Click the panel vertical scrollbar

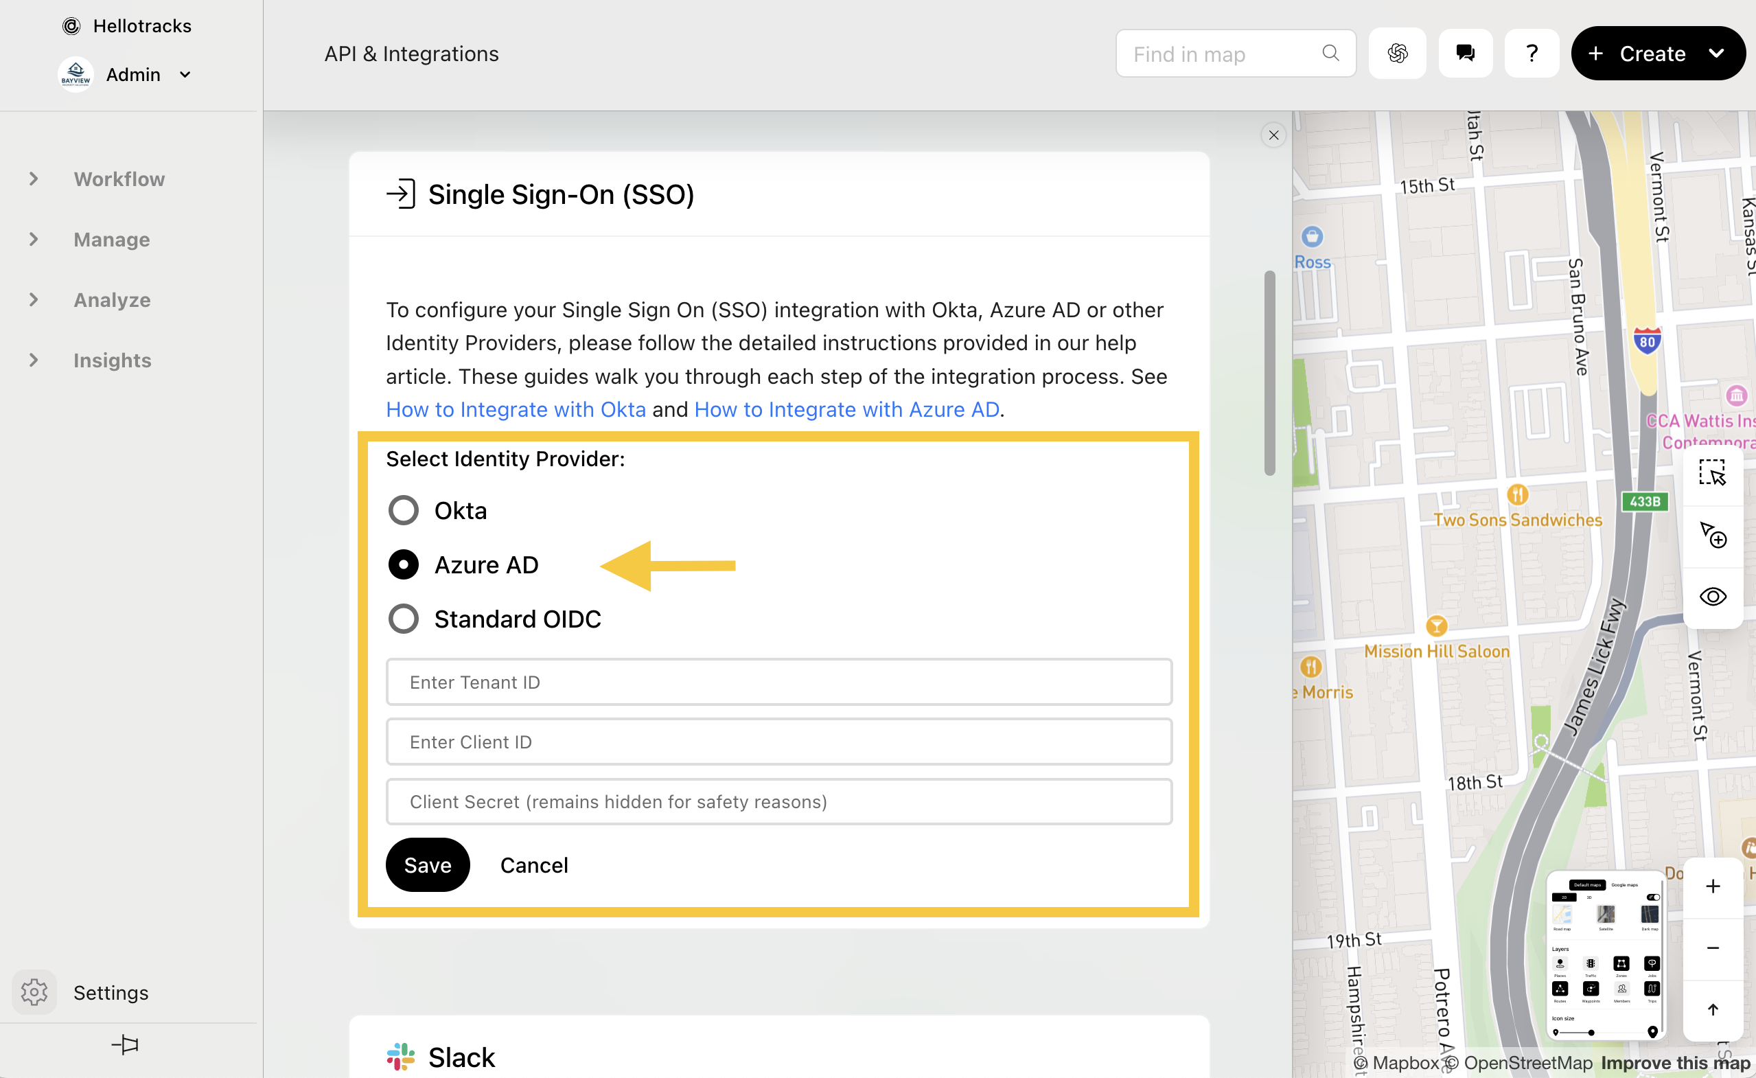tap(1270, 372)
